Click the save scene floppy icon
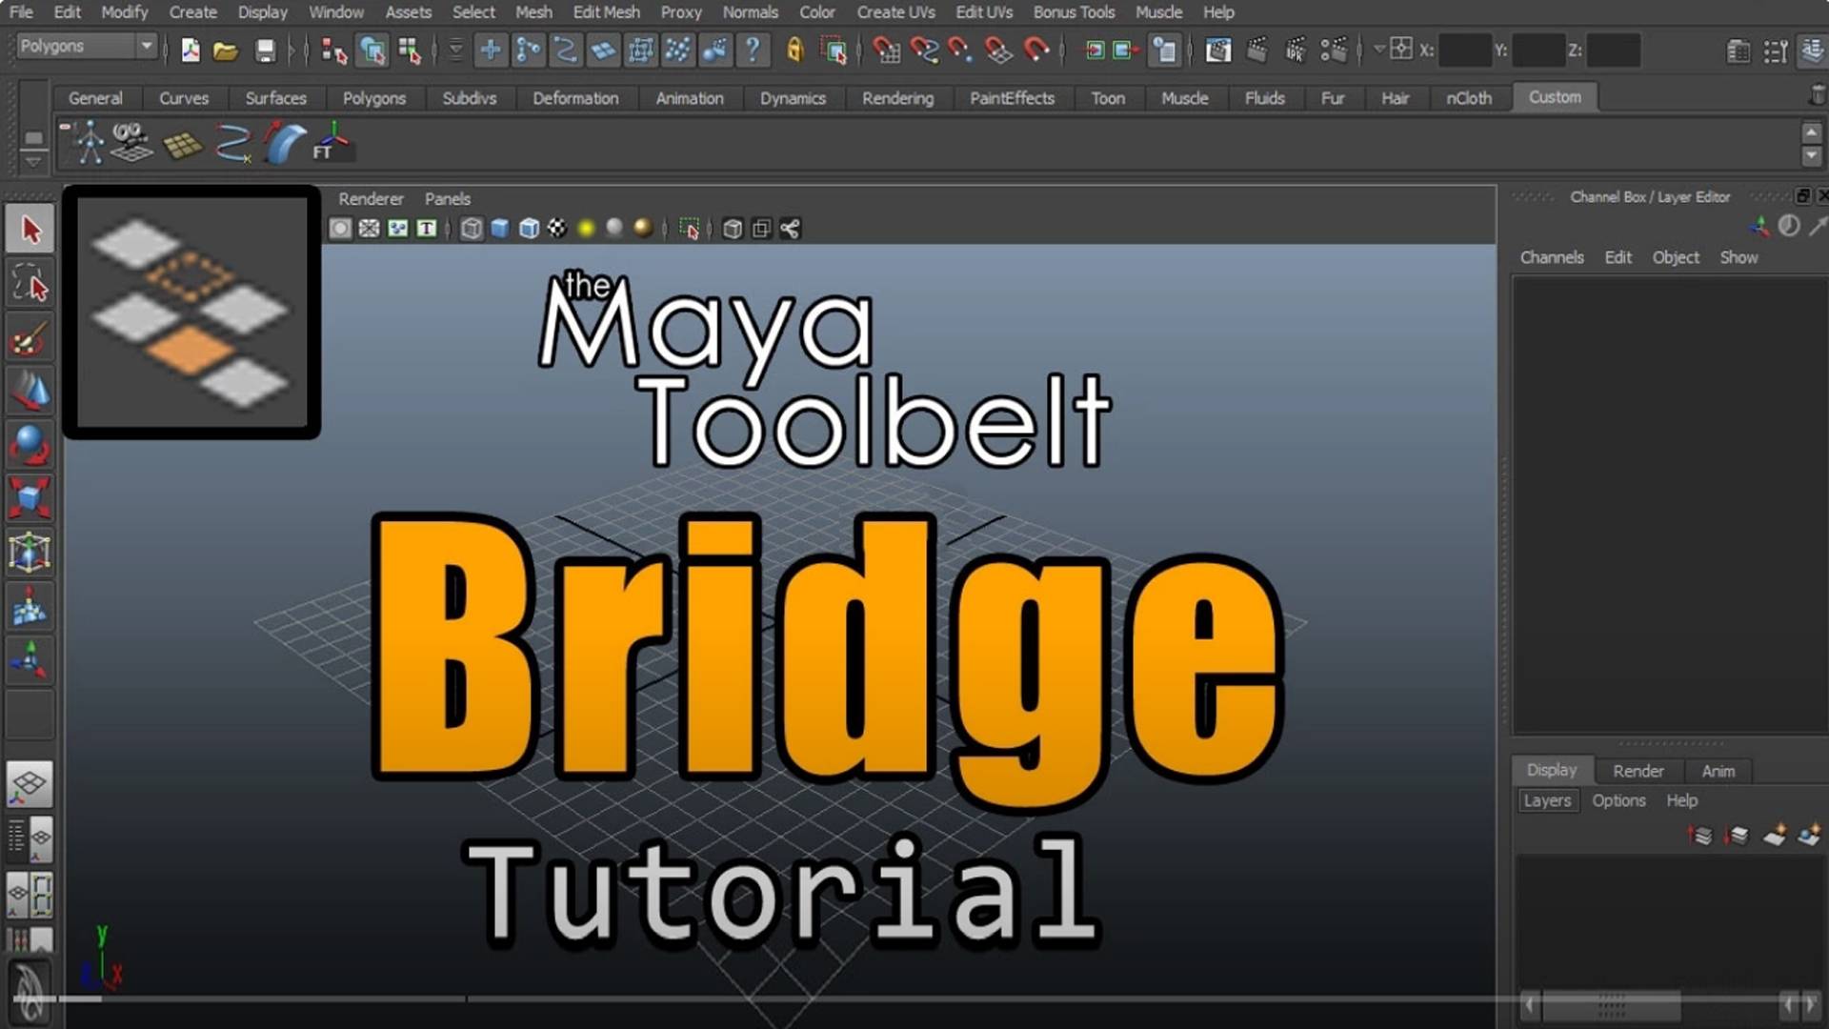Viewport: 1829px width, 1029px height. [266, 50]
